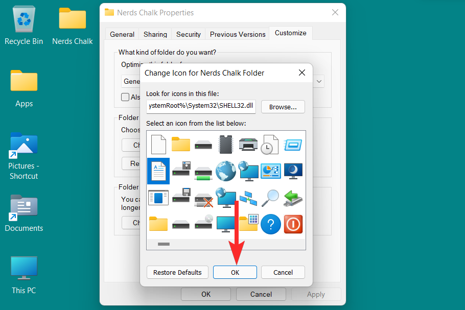This screenshot has height=310, width=465.
Task: Select the printer icon
Action: click(248, 145)
